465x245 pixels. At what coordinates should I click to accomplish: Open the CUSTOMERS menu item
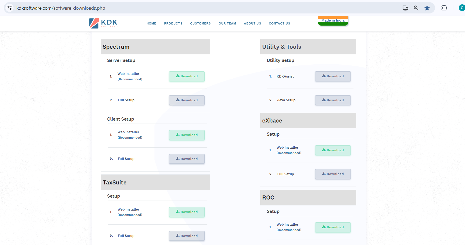pyautogui.click(x=200, y=23)
